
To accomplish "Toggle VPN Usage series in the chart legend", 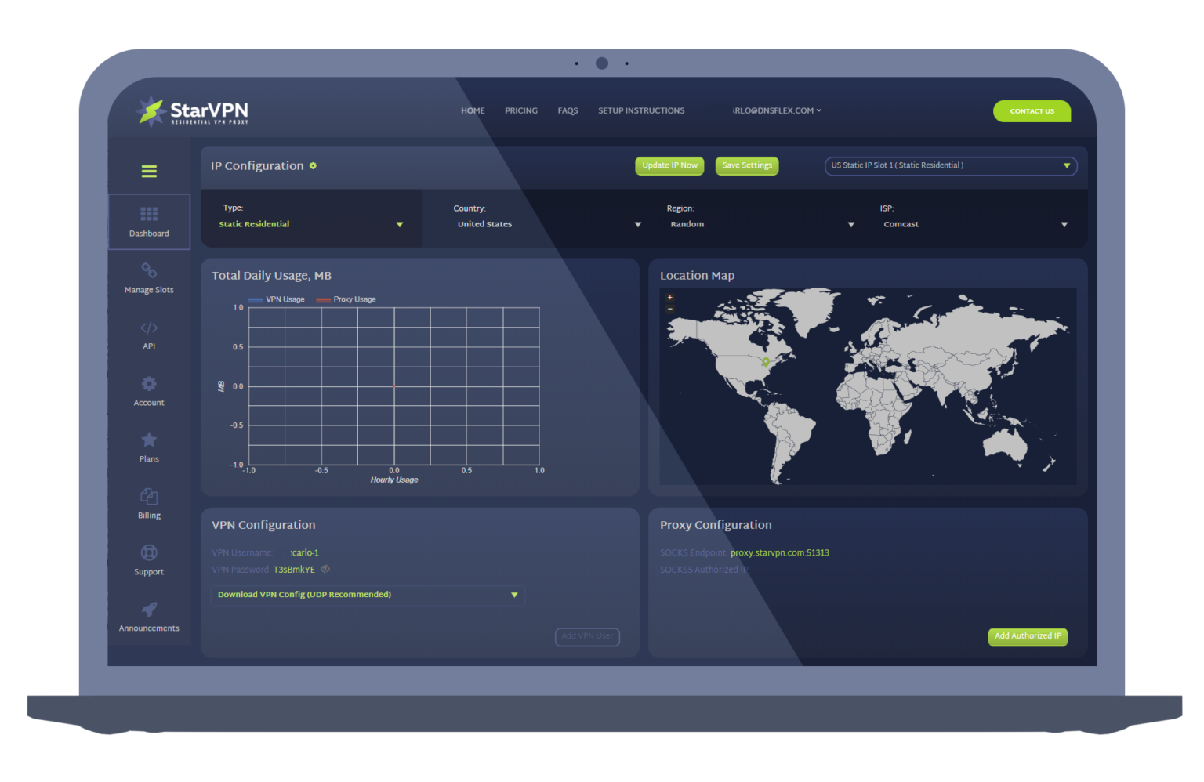I will pyautogui.click(x=276, y=299).
